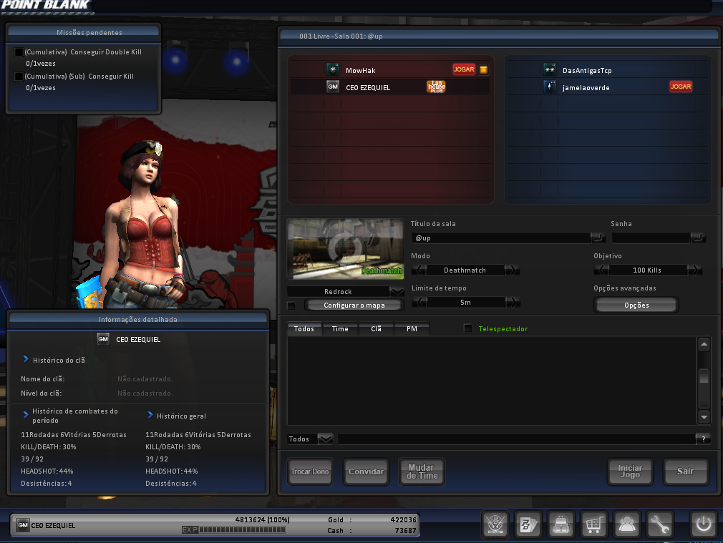Open the backpack inventory icon
Viewport: 723px width, 543px height.
(x=561, y=524)
